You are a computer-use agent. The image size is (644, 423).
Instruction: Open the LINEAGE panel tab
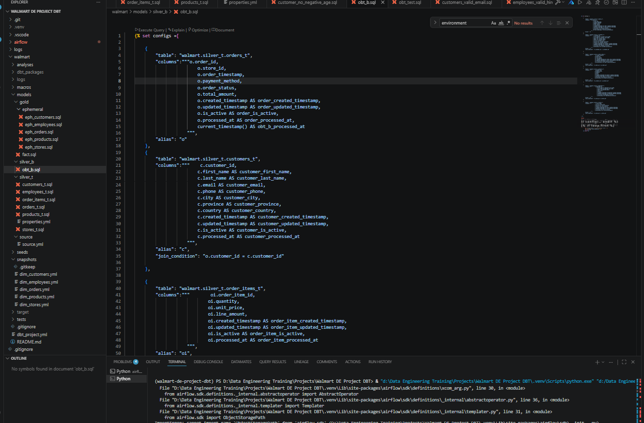click(301, 362)
